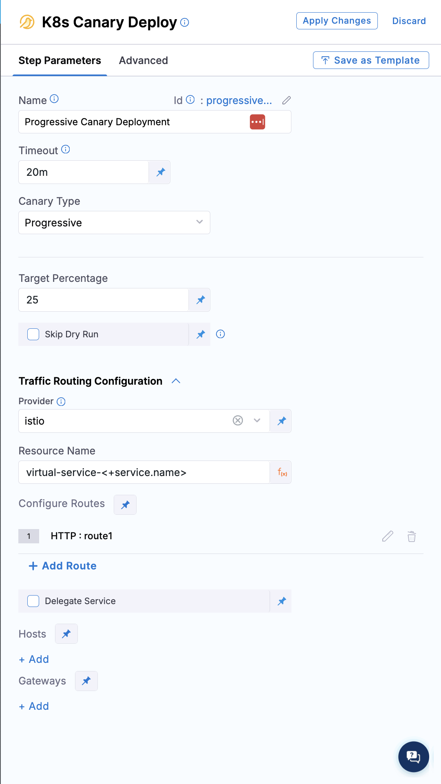Viewport: 441px width, 784px height.
Task: Switch to the Advanced tab
Action: click(x=143, y=60)
